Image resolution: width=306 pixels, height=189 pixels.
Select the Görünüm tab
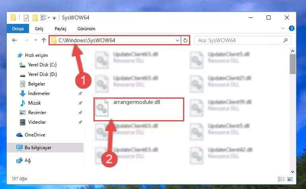(x=86, y=29)
